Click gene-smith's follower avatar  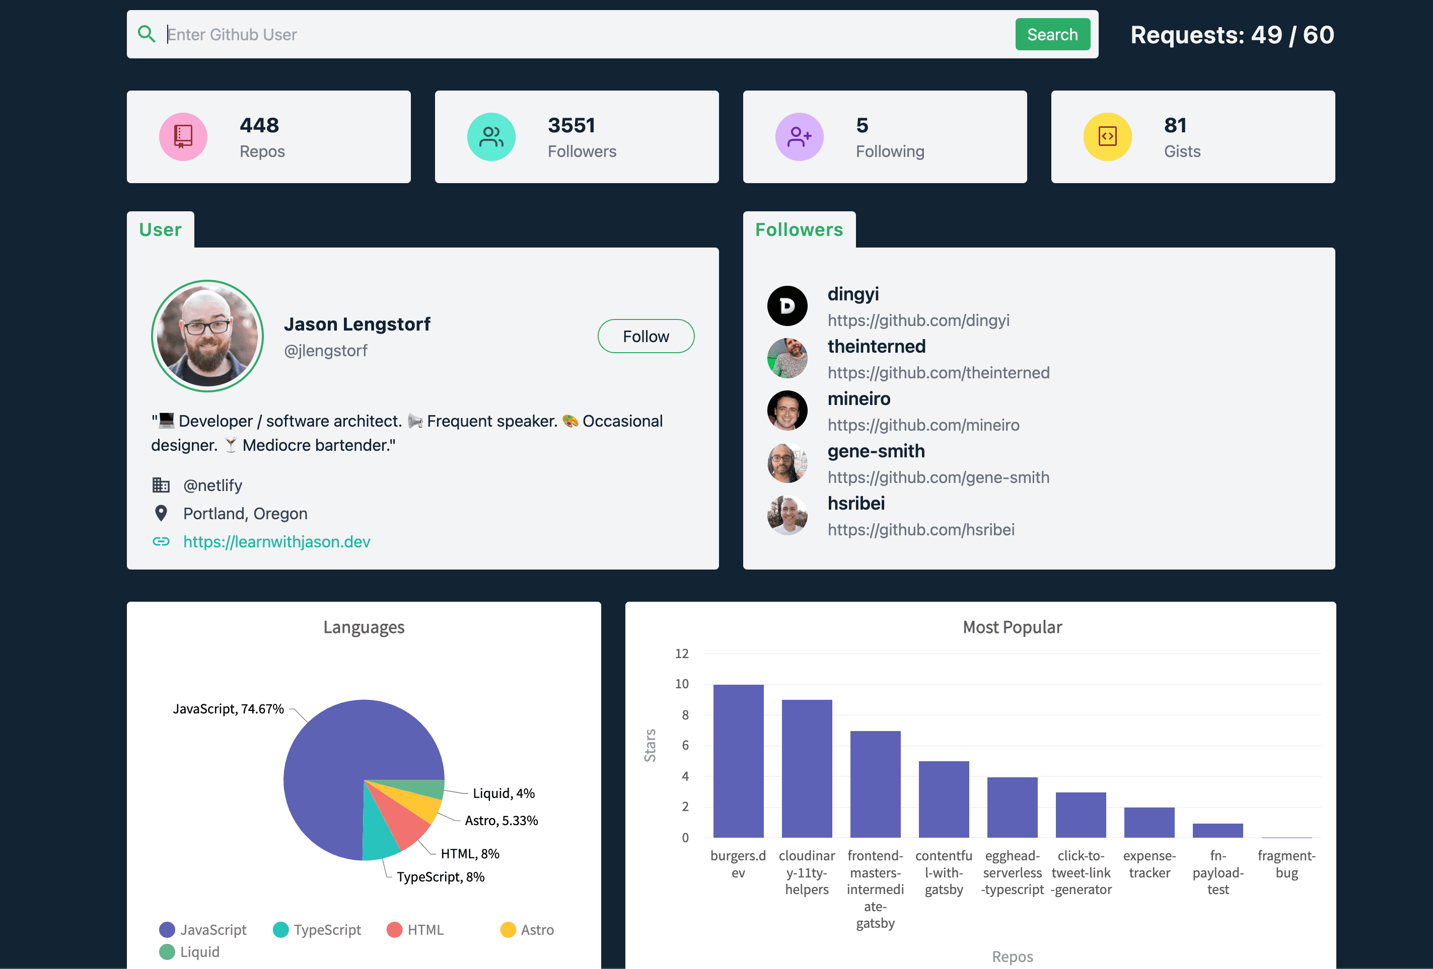(x=787, y=463)
